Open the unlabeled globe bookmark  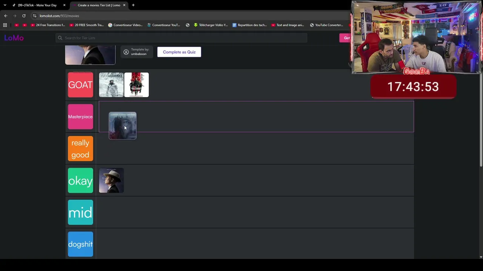(x=188, y=25)
